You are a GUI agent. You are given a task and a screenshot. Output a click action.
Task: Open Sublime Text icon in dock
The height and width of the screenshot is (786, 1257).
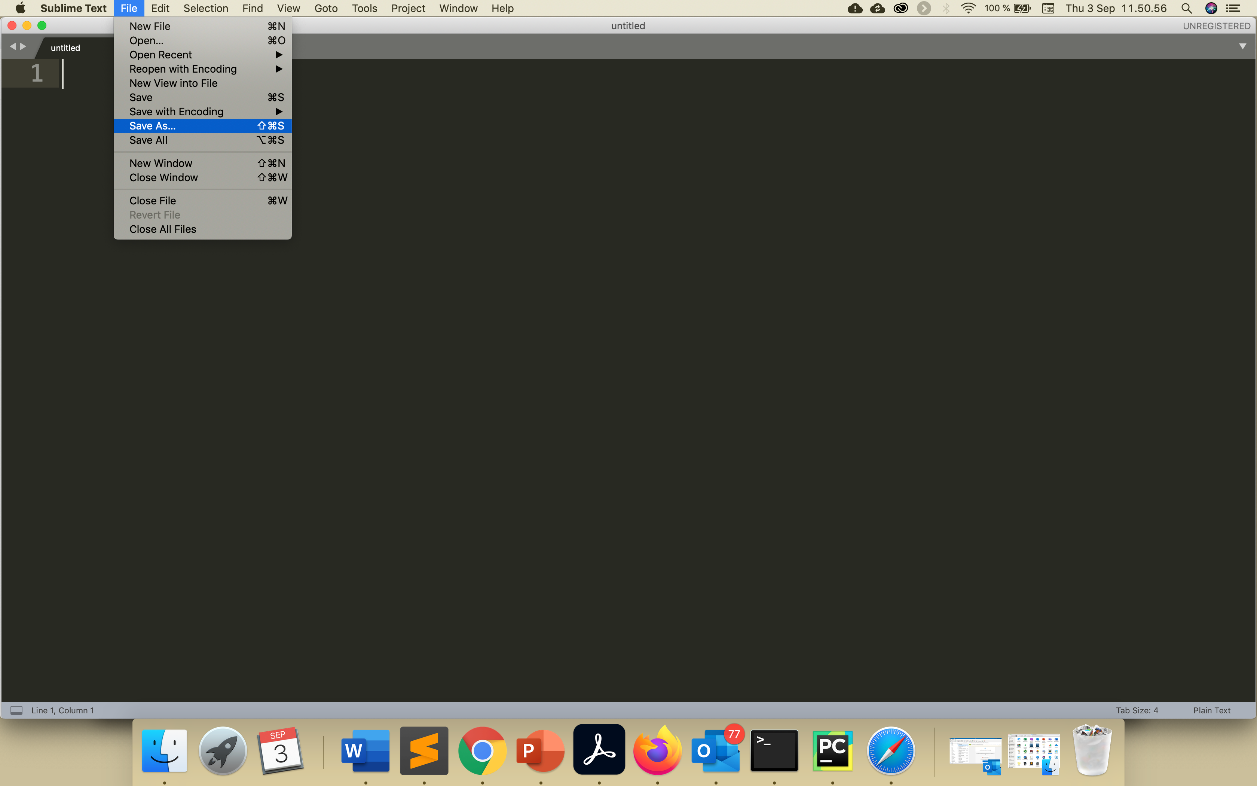(424, 750)
